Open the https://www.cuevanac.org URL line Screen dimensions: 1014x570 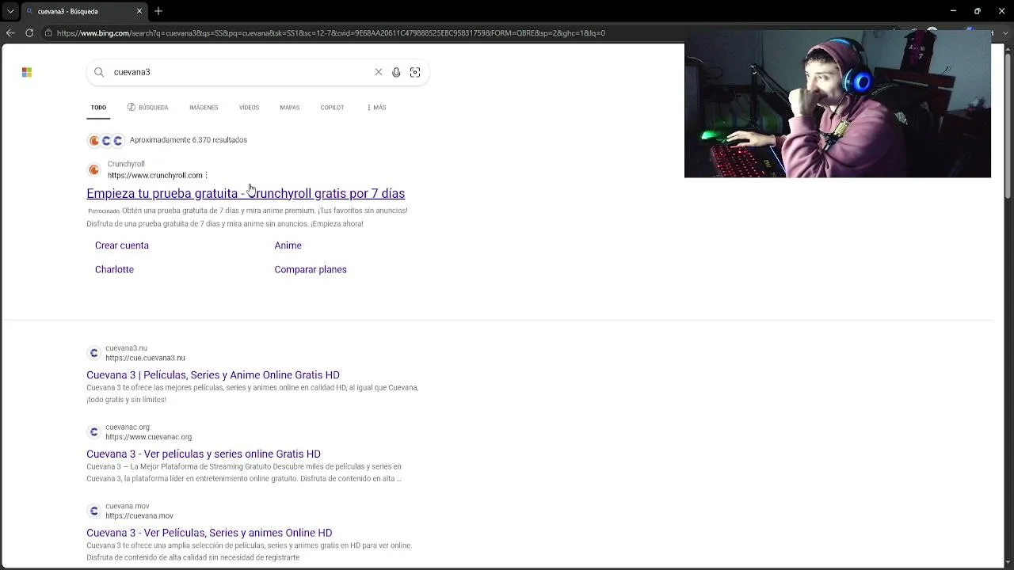click(149, 437)
